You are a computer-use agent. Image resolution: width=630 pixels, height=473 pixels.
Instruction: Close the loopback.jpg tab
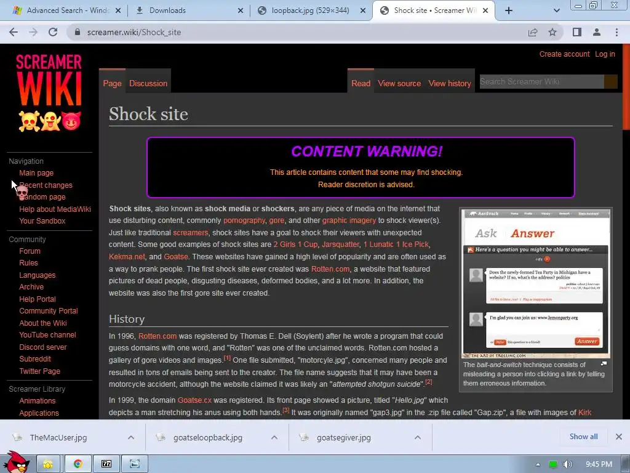(363, 10)
